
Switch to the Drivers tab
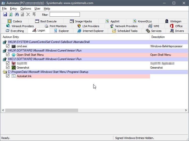(x=177, y=31)
